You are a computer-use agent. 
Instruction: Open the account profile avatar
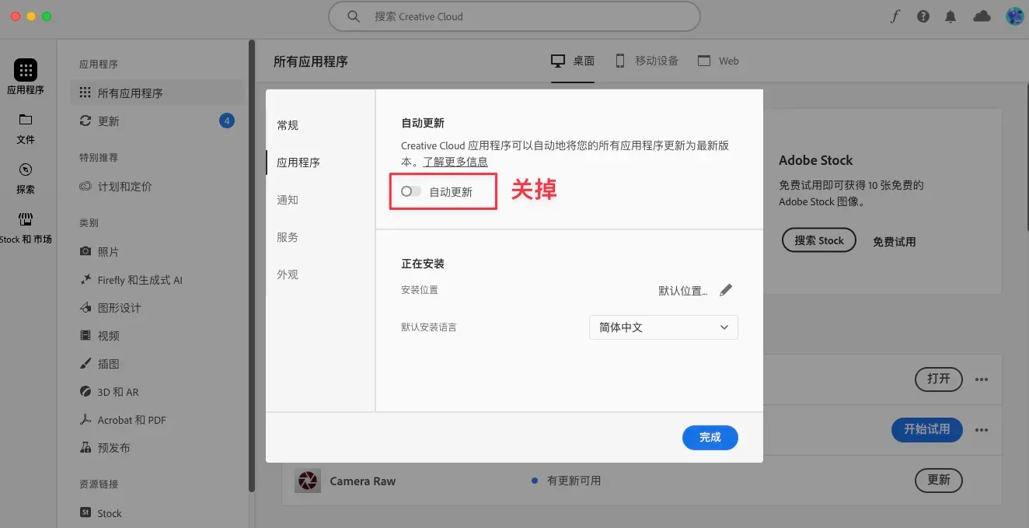(x=1014, y=16)
